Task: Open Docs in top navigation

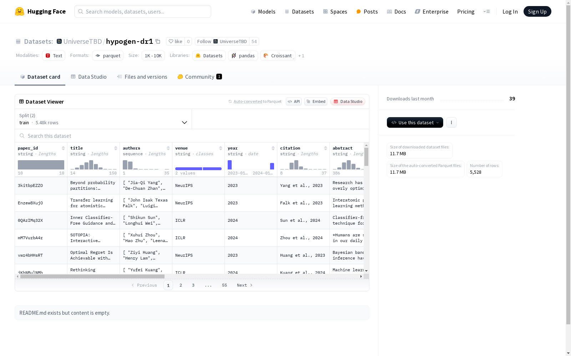Action: (x=396, y=11)
